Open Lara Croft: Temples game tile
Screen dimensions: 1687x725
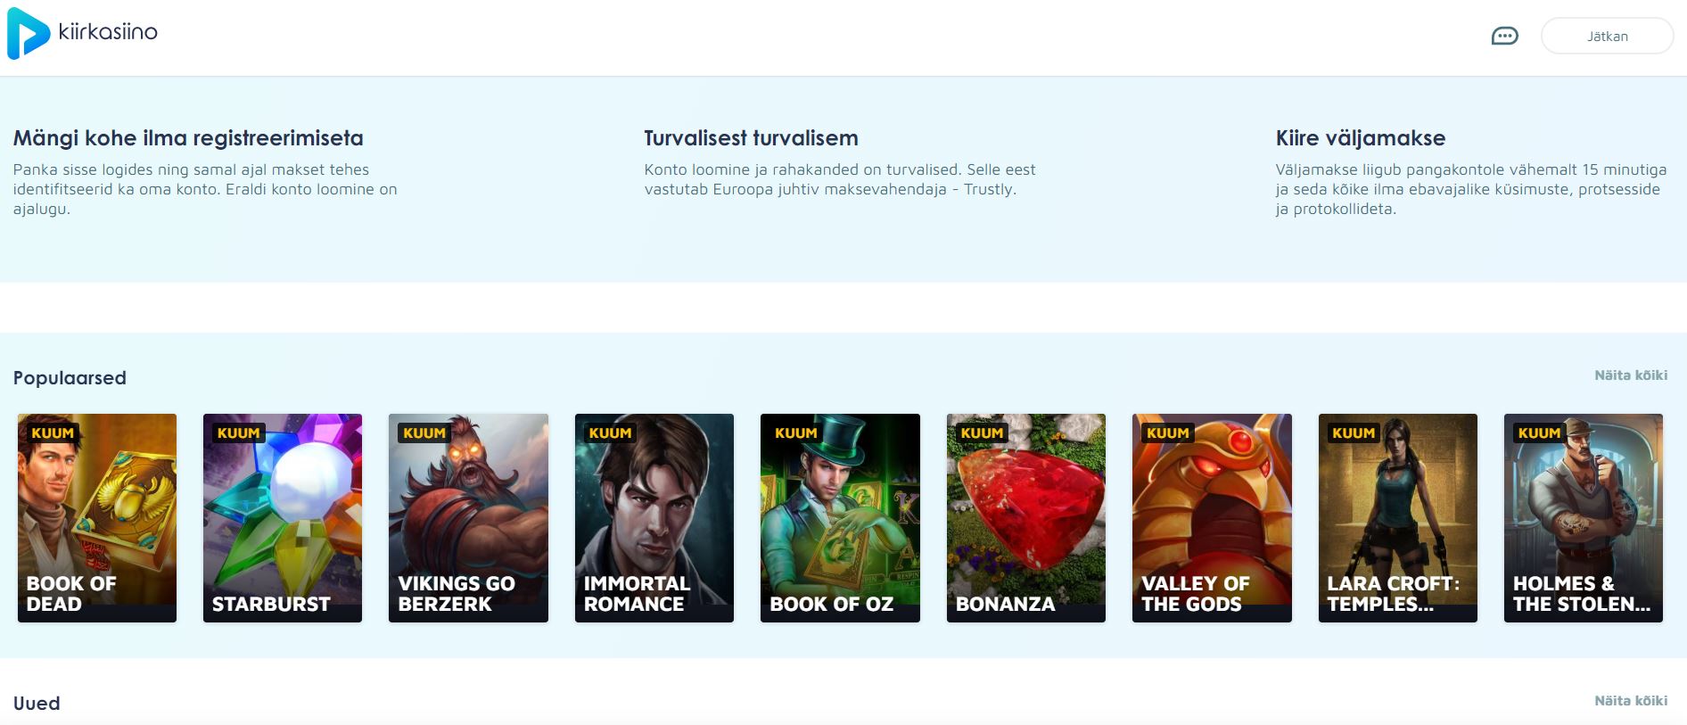(x=1398, y=518)
